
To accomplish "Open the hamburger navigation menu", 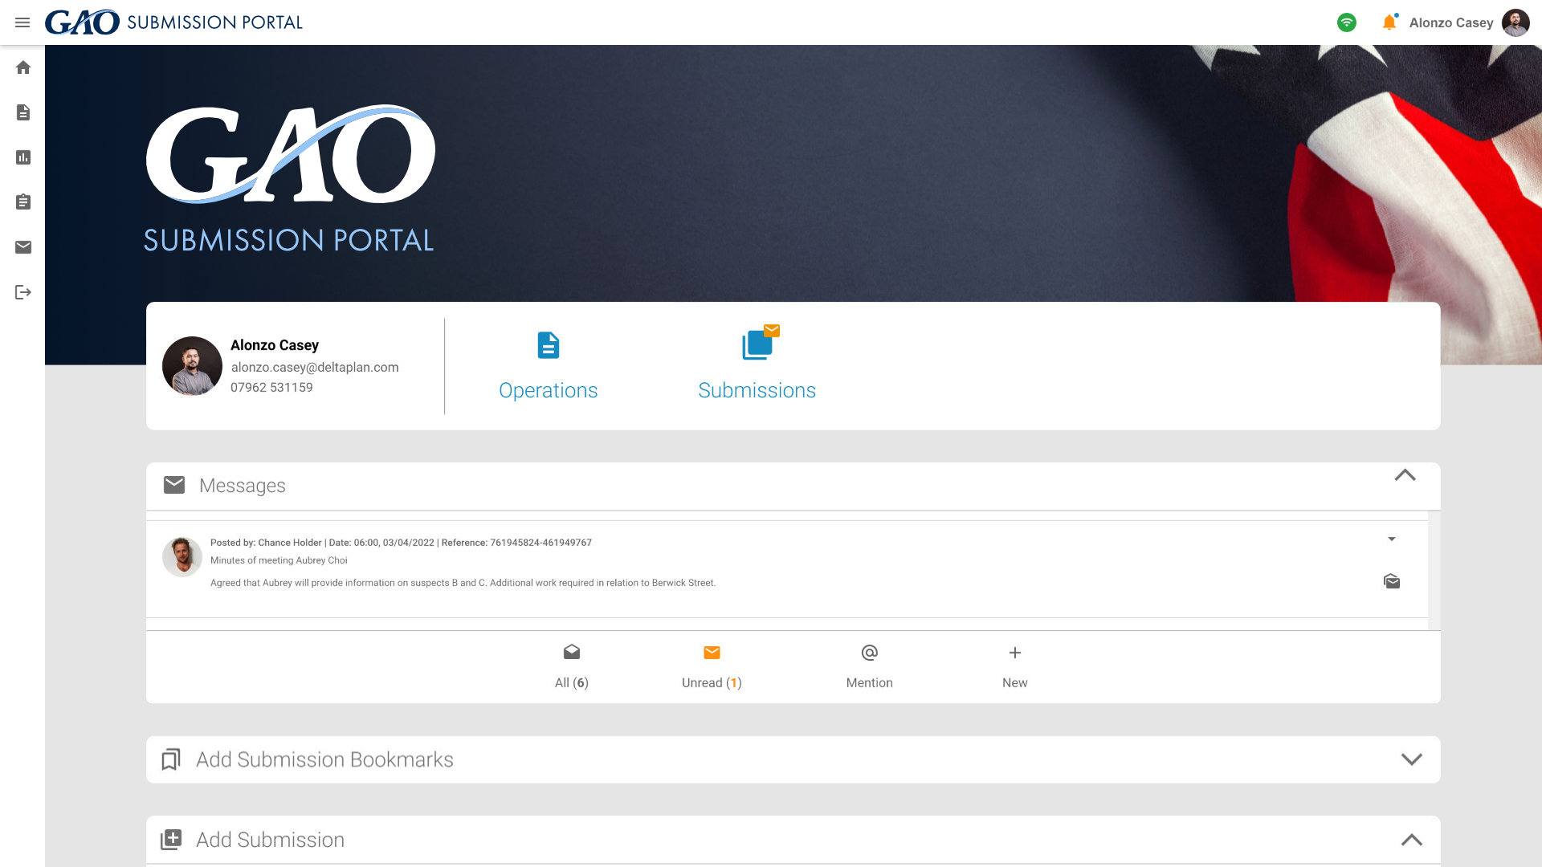I will coord(22,22).
